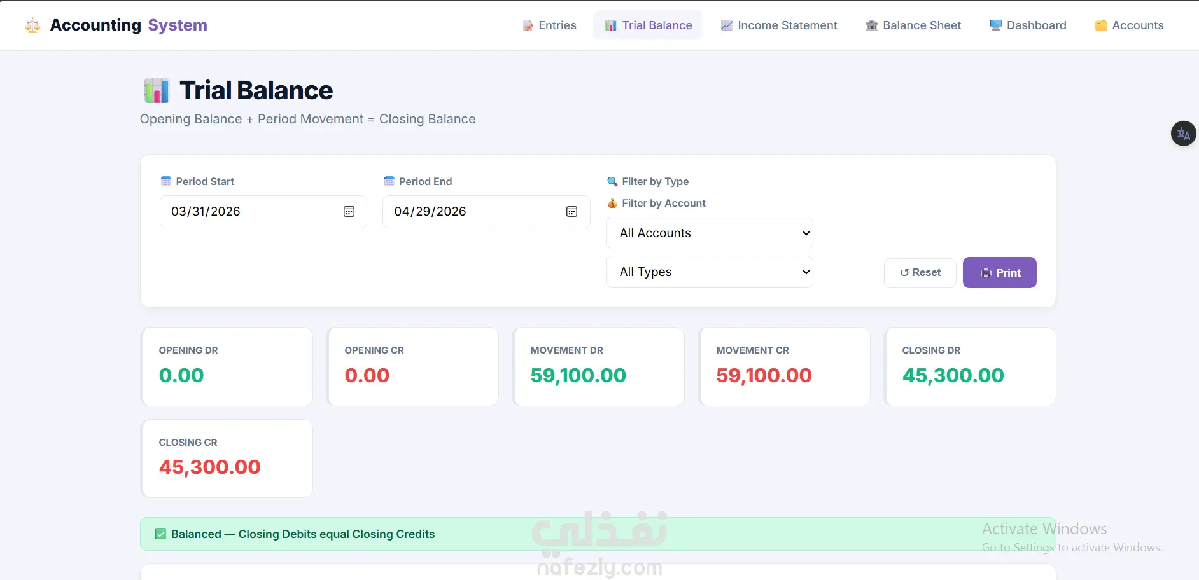Open the Accounts navigation item
This screenshot has height=580, width=1199.
point(1129,25)
